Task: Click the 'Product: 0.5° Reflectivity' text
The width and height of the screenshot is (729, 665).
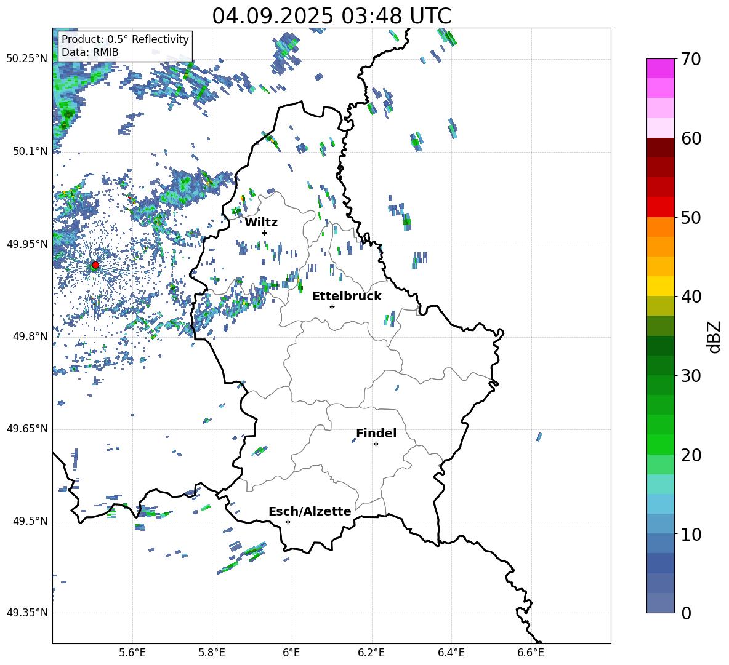Action: [125, 39]
